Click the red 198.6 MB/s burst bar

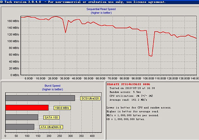tap(27, 108)
